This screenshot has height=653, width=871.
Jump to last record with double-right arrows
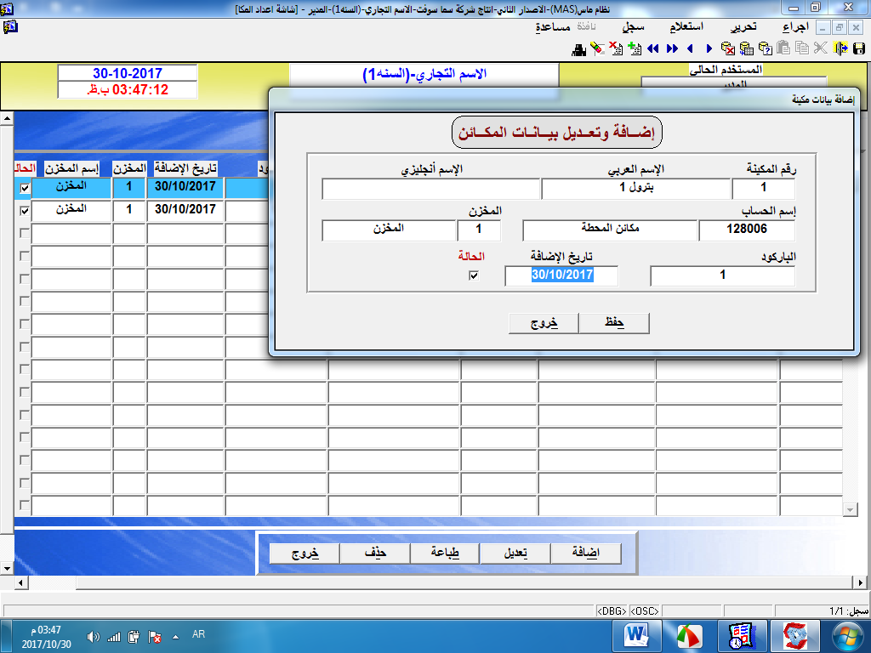672,48
